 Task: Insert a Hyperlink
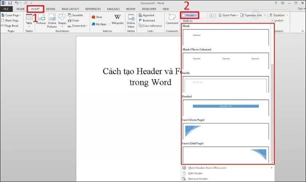coord(146,15)
